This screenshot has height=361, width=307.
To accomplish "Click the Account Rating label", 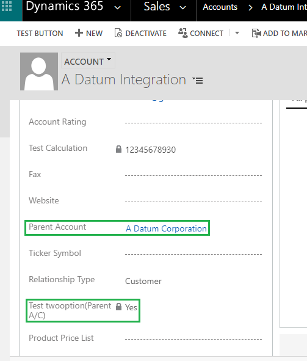I will point(57,122).
